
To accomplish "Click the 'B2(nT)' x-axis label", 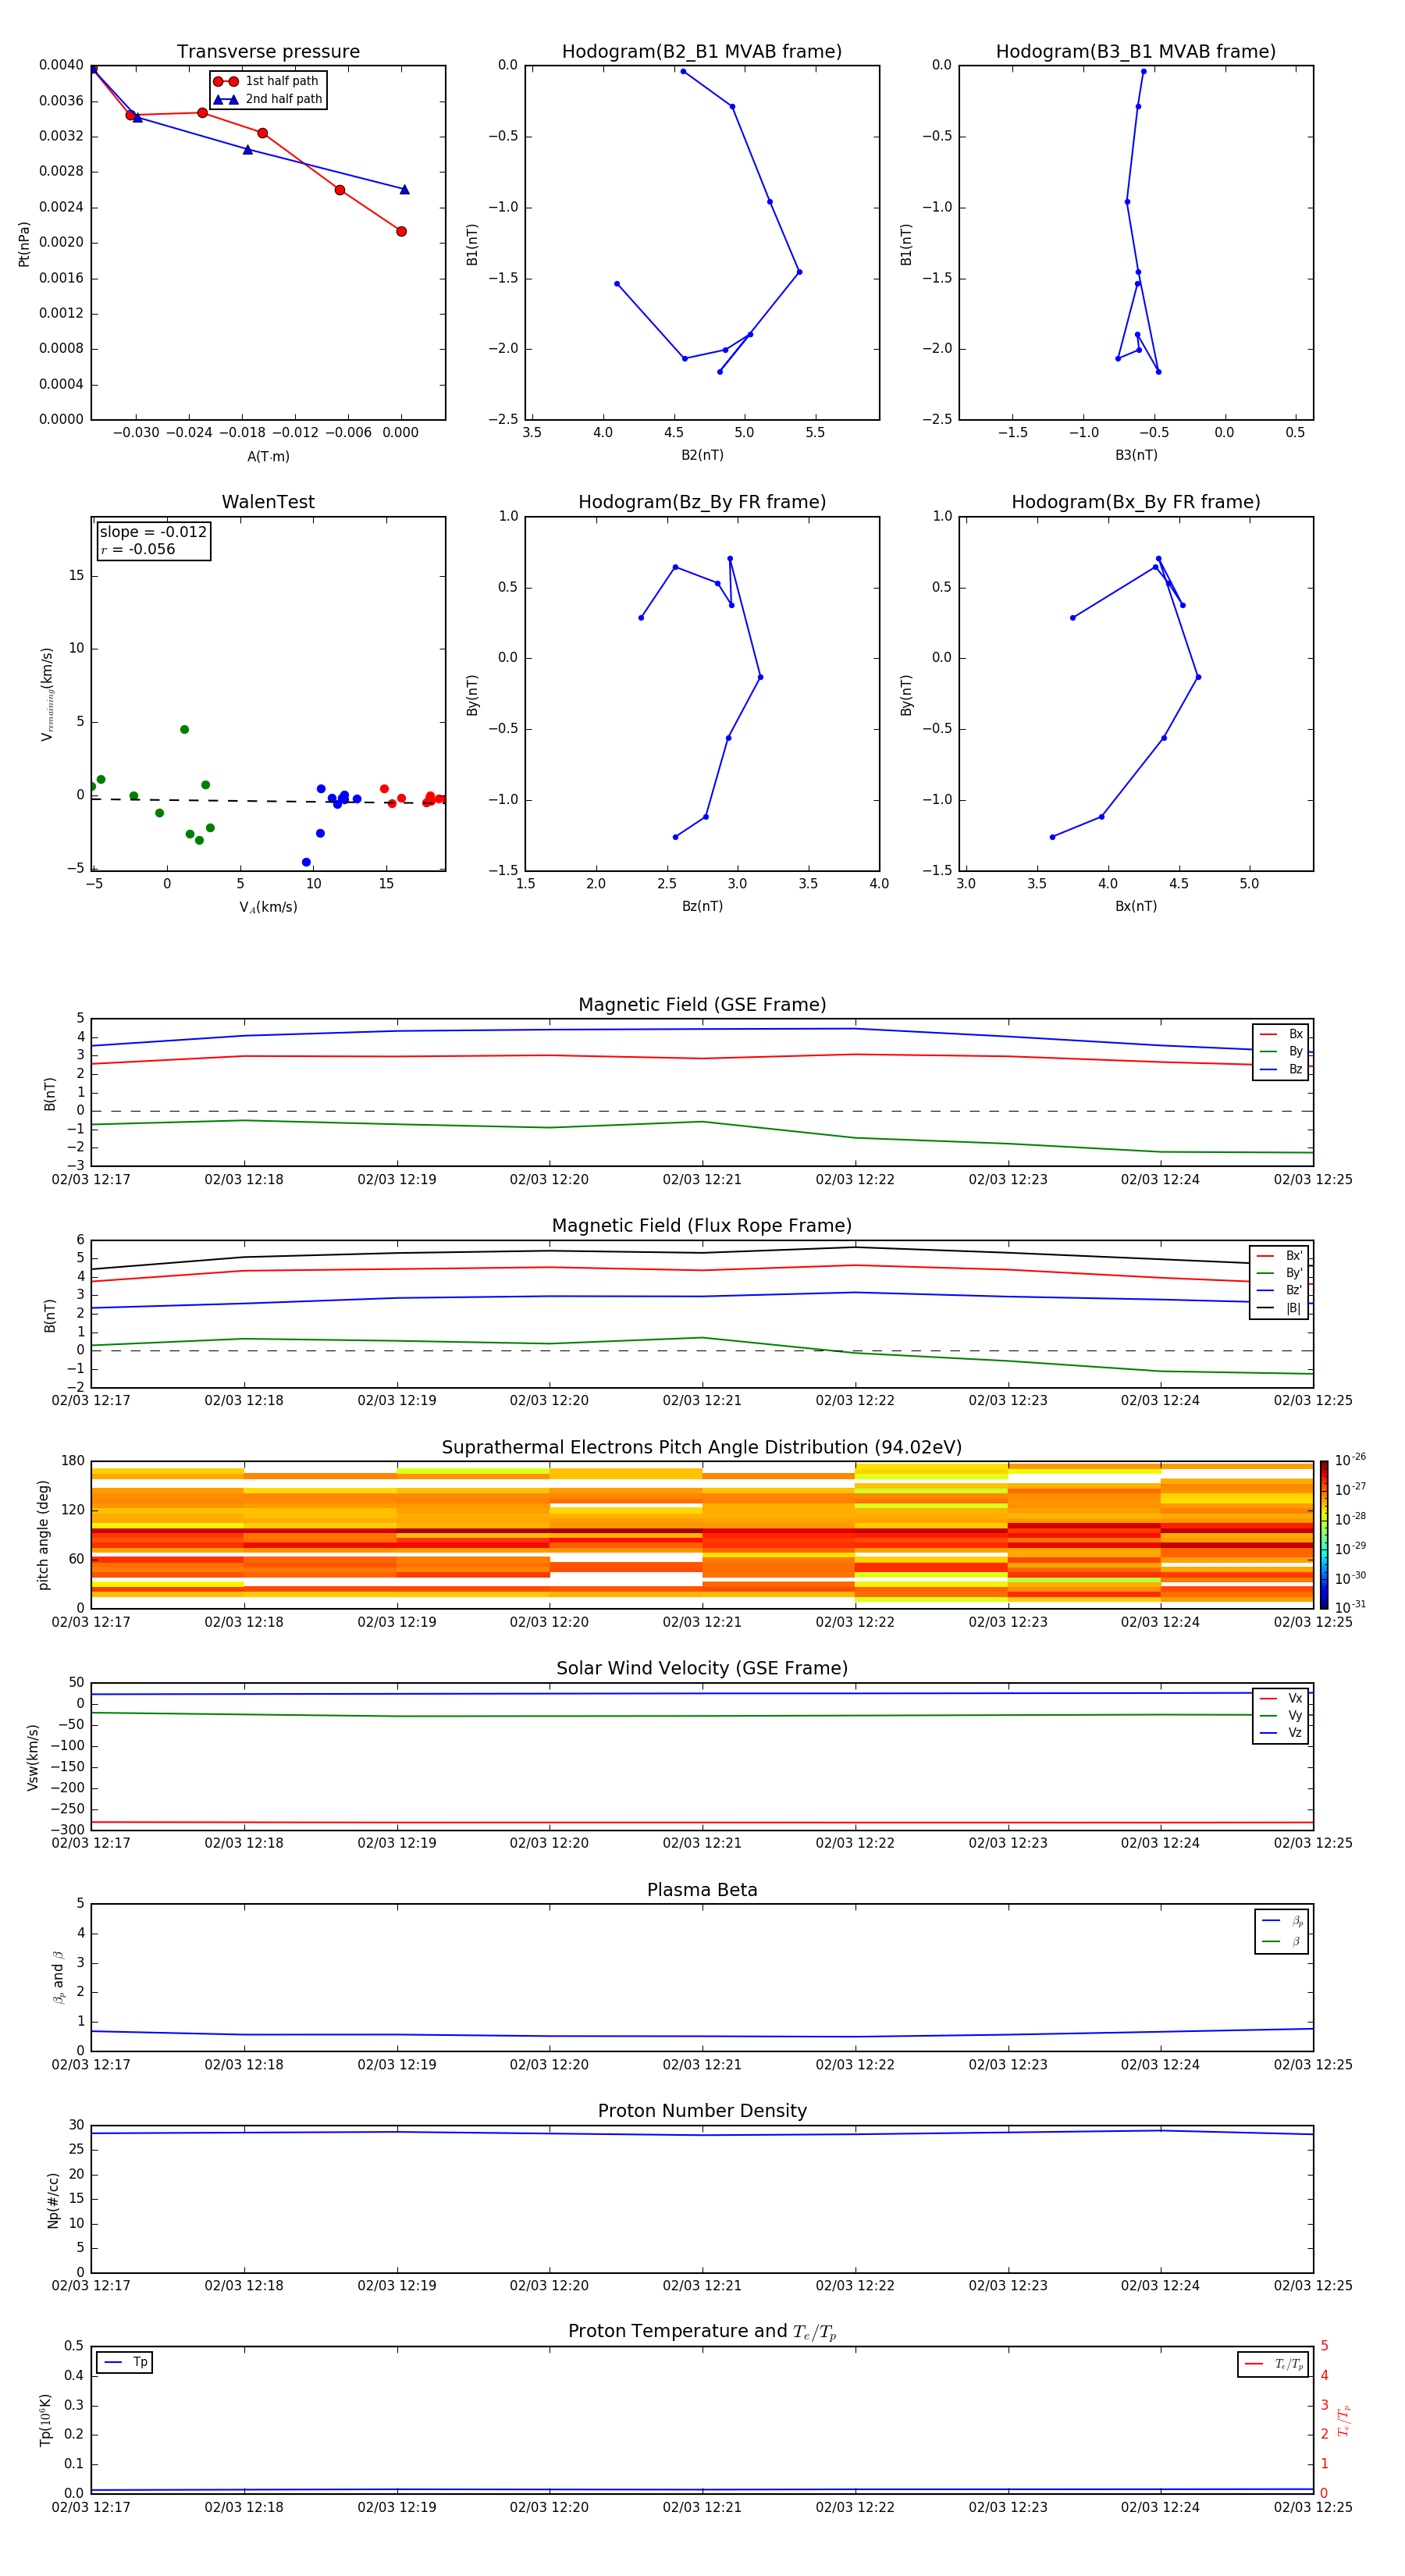I will click(702, 455).
